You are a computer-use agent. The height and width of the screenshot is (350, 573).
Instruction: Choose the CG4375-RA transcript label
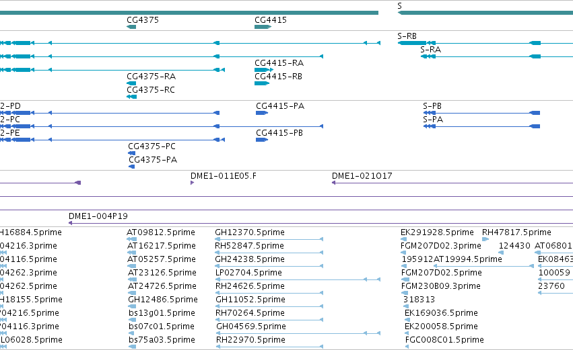click(x=151, y=77)
